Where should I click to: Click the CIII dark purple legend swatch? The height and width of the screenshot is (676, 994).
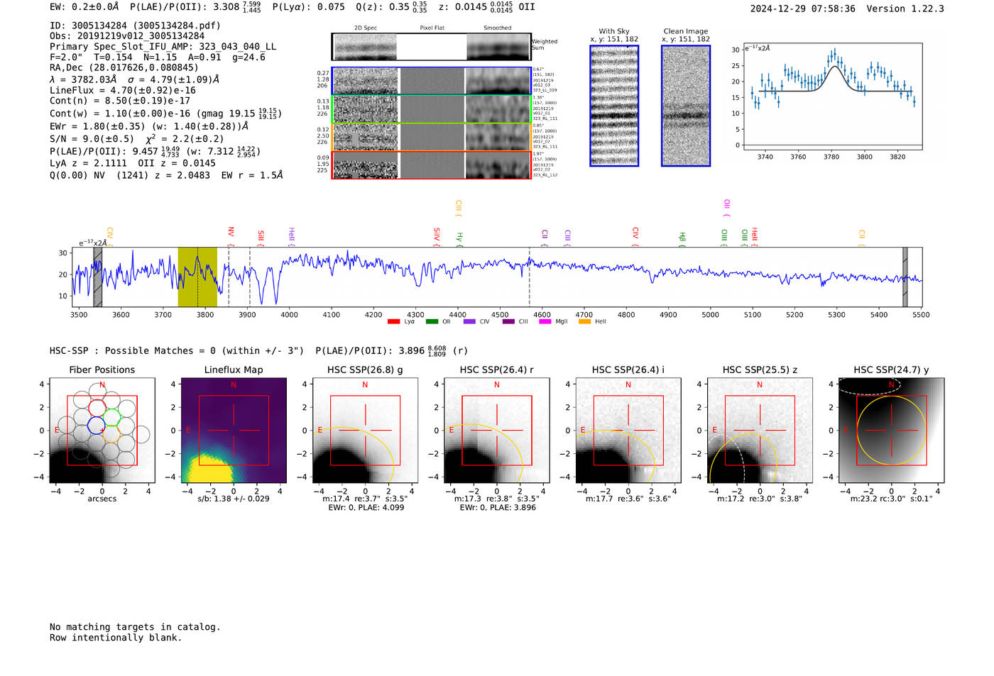click(508, 321)
